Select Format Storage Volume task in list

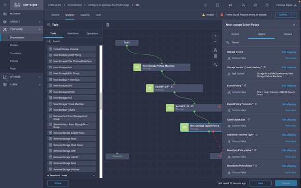pos(71,49)
